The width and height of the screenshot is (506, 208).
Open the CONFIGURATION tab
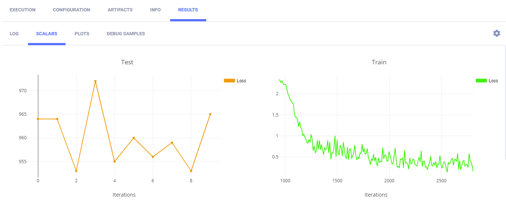pos(71,10)
